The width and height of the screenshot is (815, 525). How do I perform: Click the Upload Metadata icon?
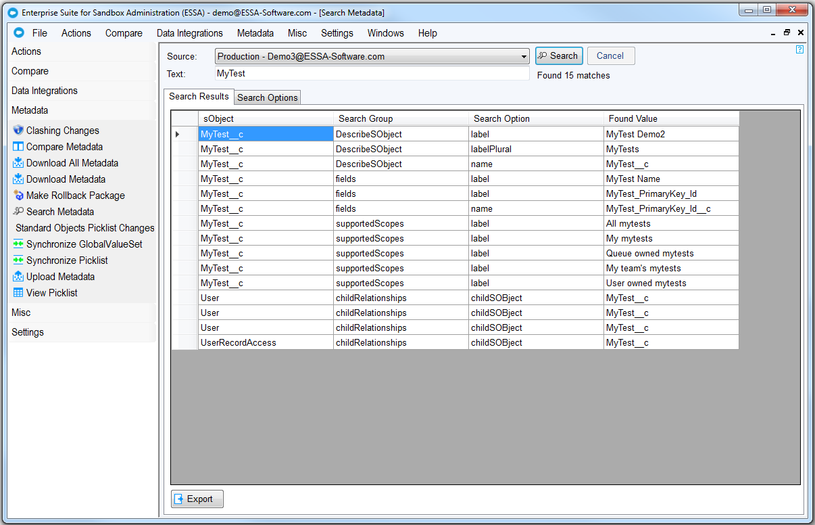click(18, 277)
